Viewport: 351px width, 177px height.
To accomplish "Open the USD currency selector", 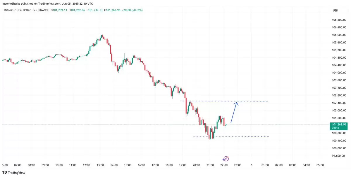I will click(x=335, y=10).
